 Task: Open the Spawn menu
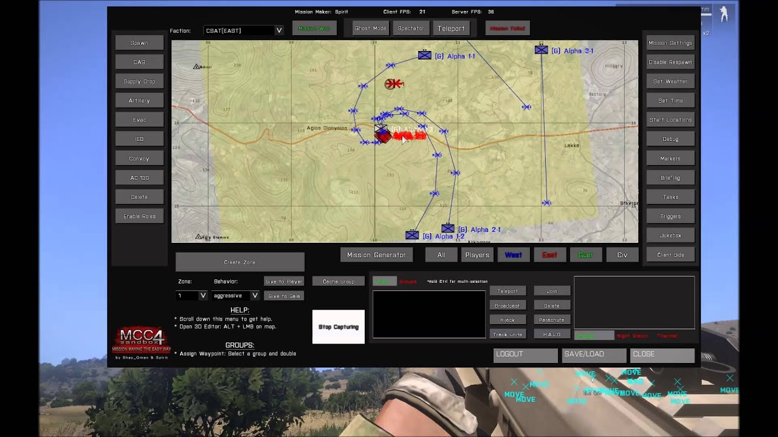[x=139, y=42]
